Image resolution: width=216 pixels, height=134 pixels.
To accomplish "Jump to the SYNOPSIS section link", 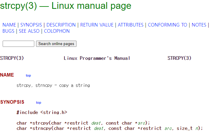I will [x=31, y=25].
